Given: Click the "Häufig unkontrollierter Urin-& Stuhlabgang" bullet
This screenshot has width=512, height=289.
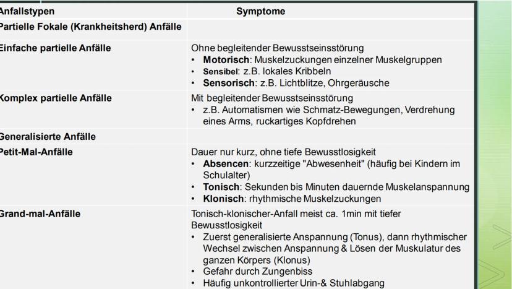Looking at the screenshot, I should pos(292,283).
